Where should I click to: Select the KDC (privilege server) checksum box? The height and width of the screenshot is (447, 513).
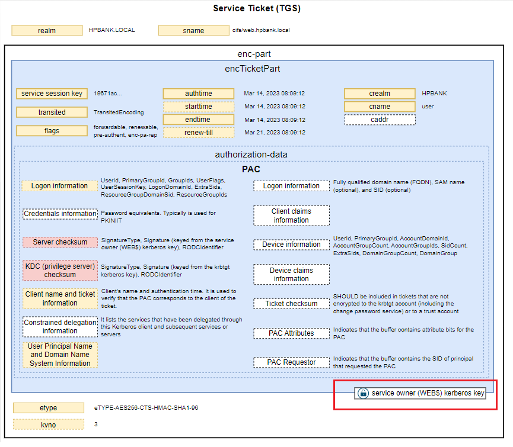click(60, 270)
